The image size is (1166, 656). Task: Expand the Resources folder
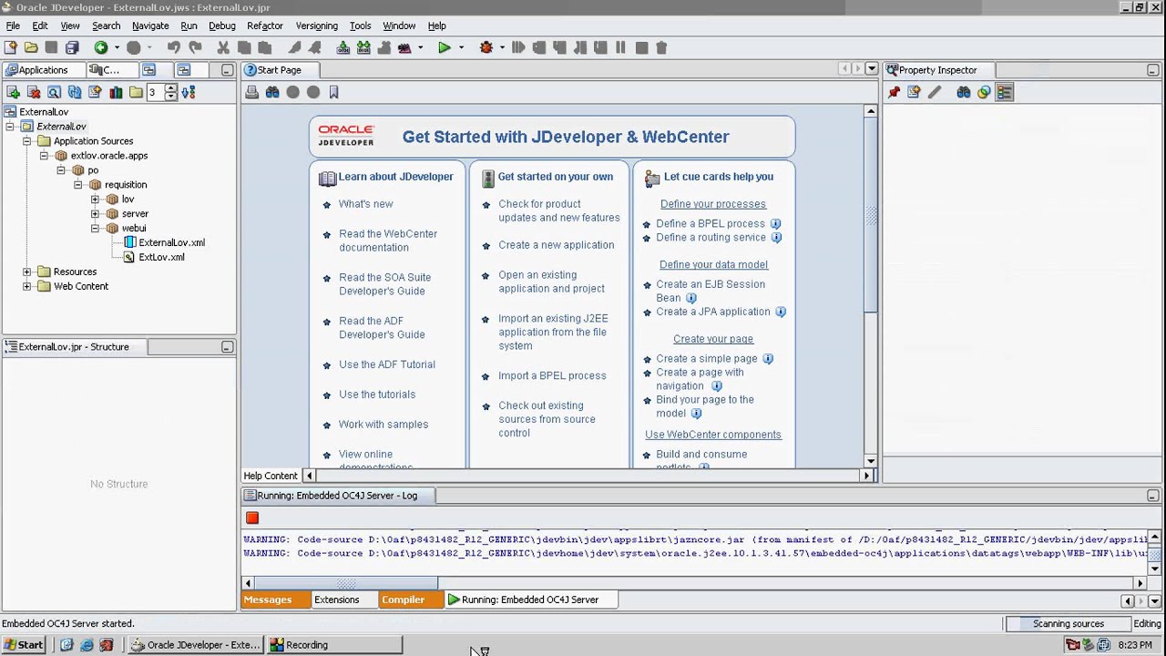pyautogui.click(x=27, y=272)
